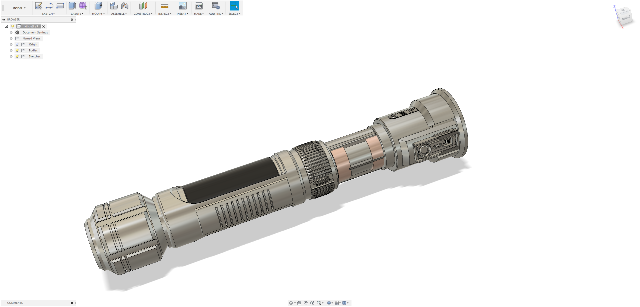Open the INSPECT menu
This screenshot has height=307, width=640.
pos(165,14)
